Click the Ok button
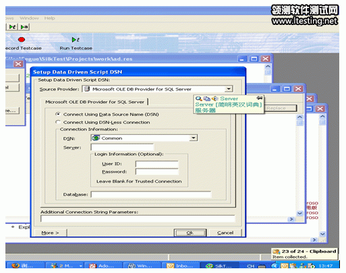 190,233
